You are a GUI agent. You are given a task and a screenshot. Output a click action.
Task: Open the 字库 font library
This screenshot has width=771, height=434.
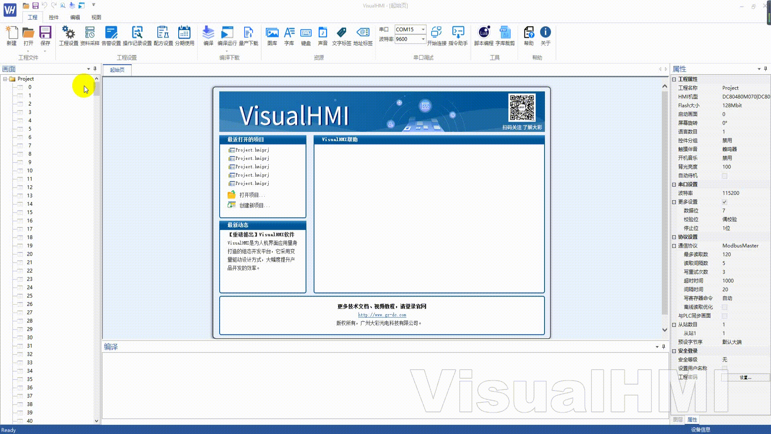289,36
